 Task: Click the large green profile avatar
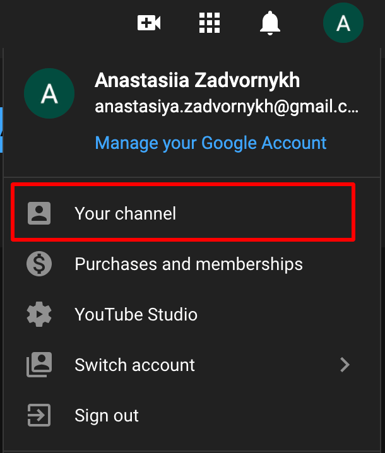(x=49, y=93)
